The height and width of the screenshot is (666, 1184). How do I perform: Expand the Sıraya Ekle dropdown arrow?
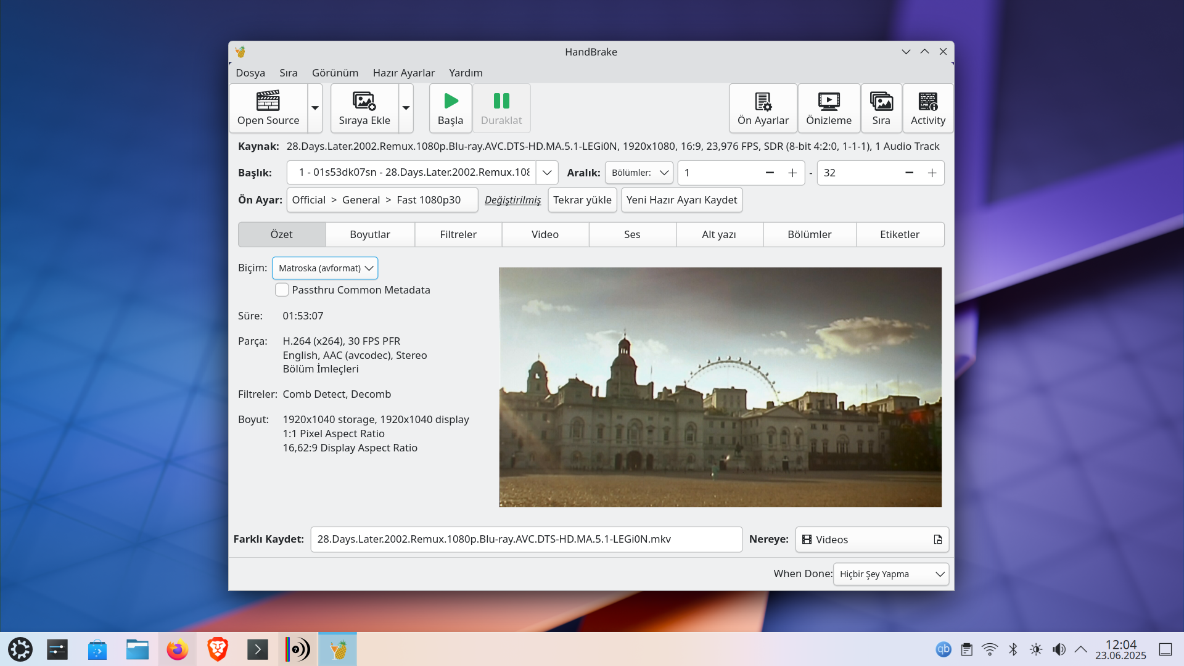pos(406,109)
